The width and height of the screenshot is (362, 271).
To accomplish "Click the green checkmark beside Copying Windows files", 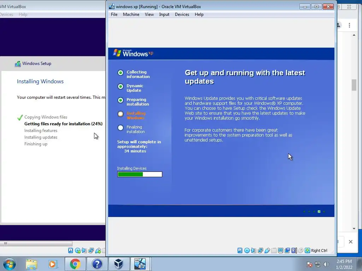I will tap(20, 118).
